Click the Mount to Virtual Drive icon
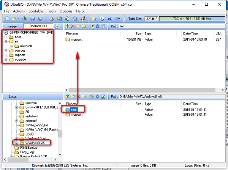Image resolution: width=228 pixels, height=170 pixels. pos(75,19)
